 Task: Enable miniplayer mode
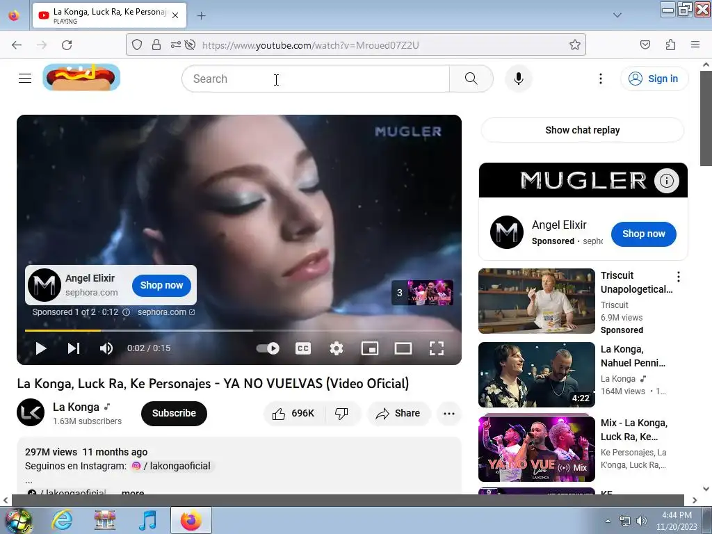pyautogui.click(x=370, y=348)
